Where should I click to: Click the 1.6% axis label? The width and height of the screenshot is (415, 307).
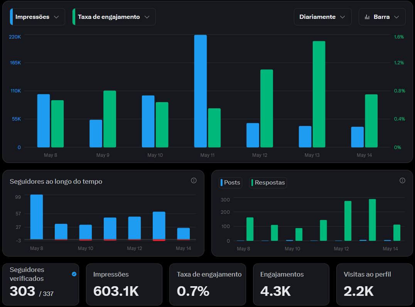tap(399, 37)
